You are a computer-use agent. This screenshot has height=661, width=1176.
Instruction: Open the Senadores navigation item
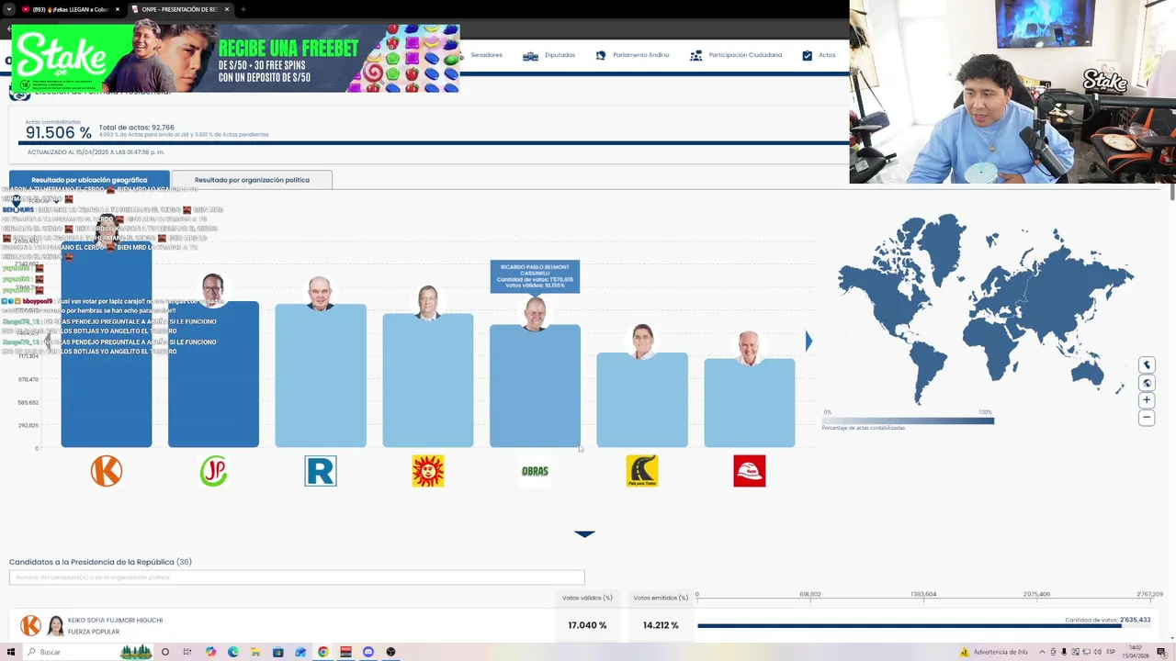(x=486, y=55)
